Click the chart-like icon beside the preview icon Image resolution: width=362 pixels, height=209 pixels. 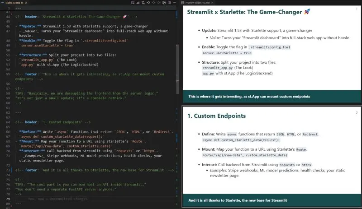[138, 3]
